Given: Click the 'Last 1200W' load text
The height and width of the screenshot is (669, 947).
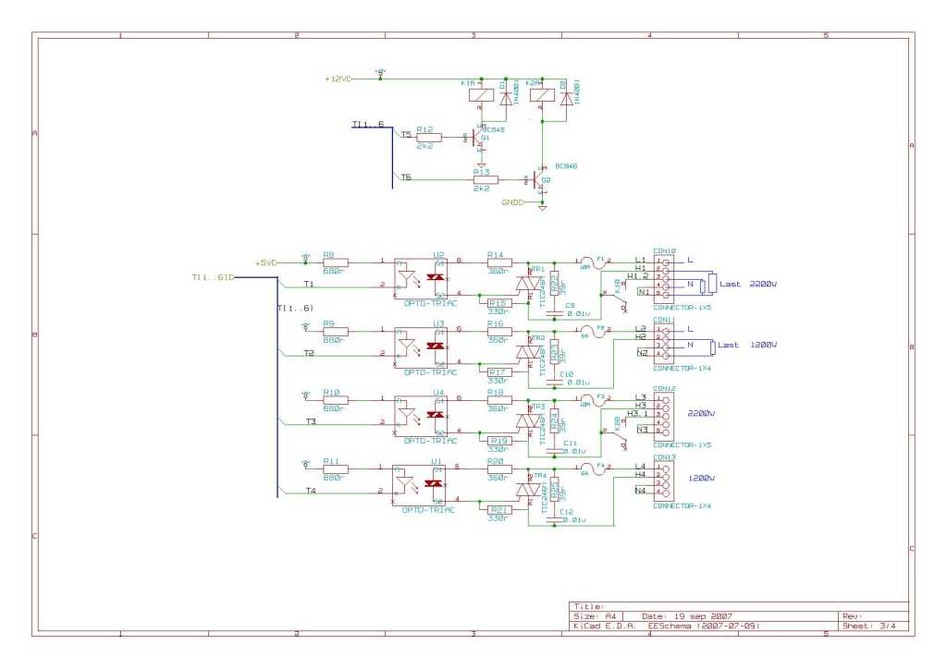Looking at the screenshot, I should coord(747,345).
